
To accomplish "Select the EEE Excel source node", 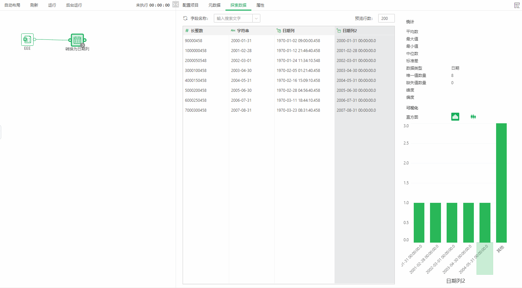I will tap(27, 39).
